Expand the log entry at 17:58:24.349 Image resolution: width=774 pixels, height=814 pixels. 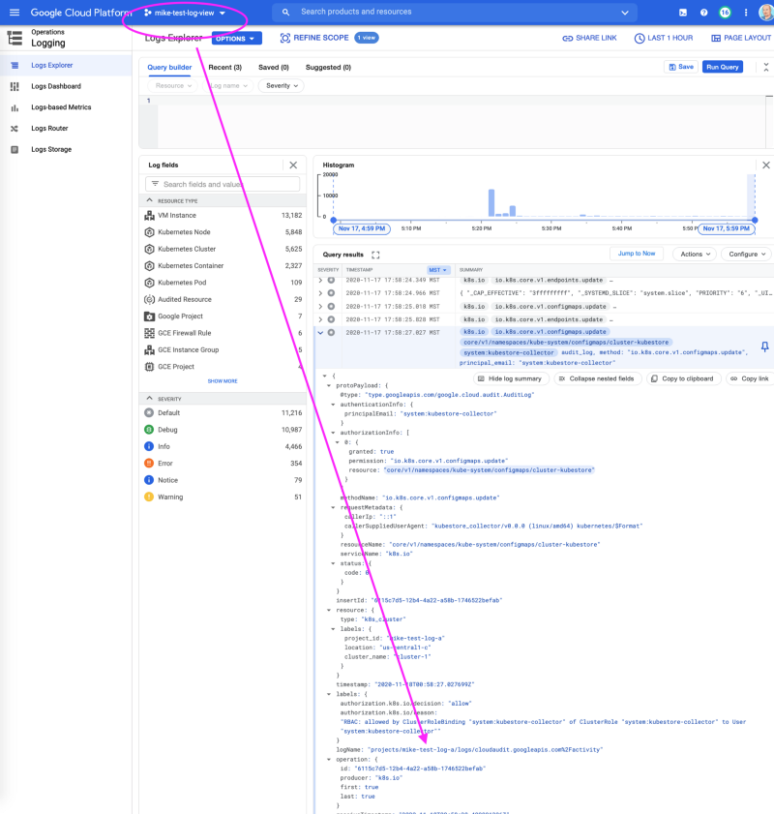point(320,281)
